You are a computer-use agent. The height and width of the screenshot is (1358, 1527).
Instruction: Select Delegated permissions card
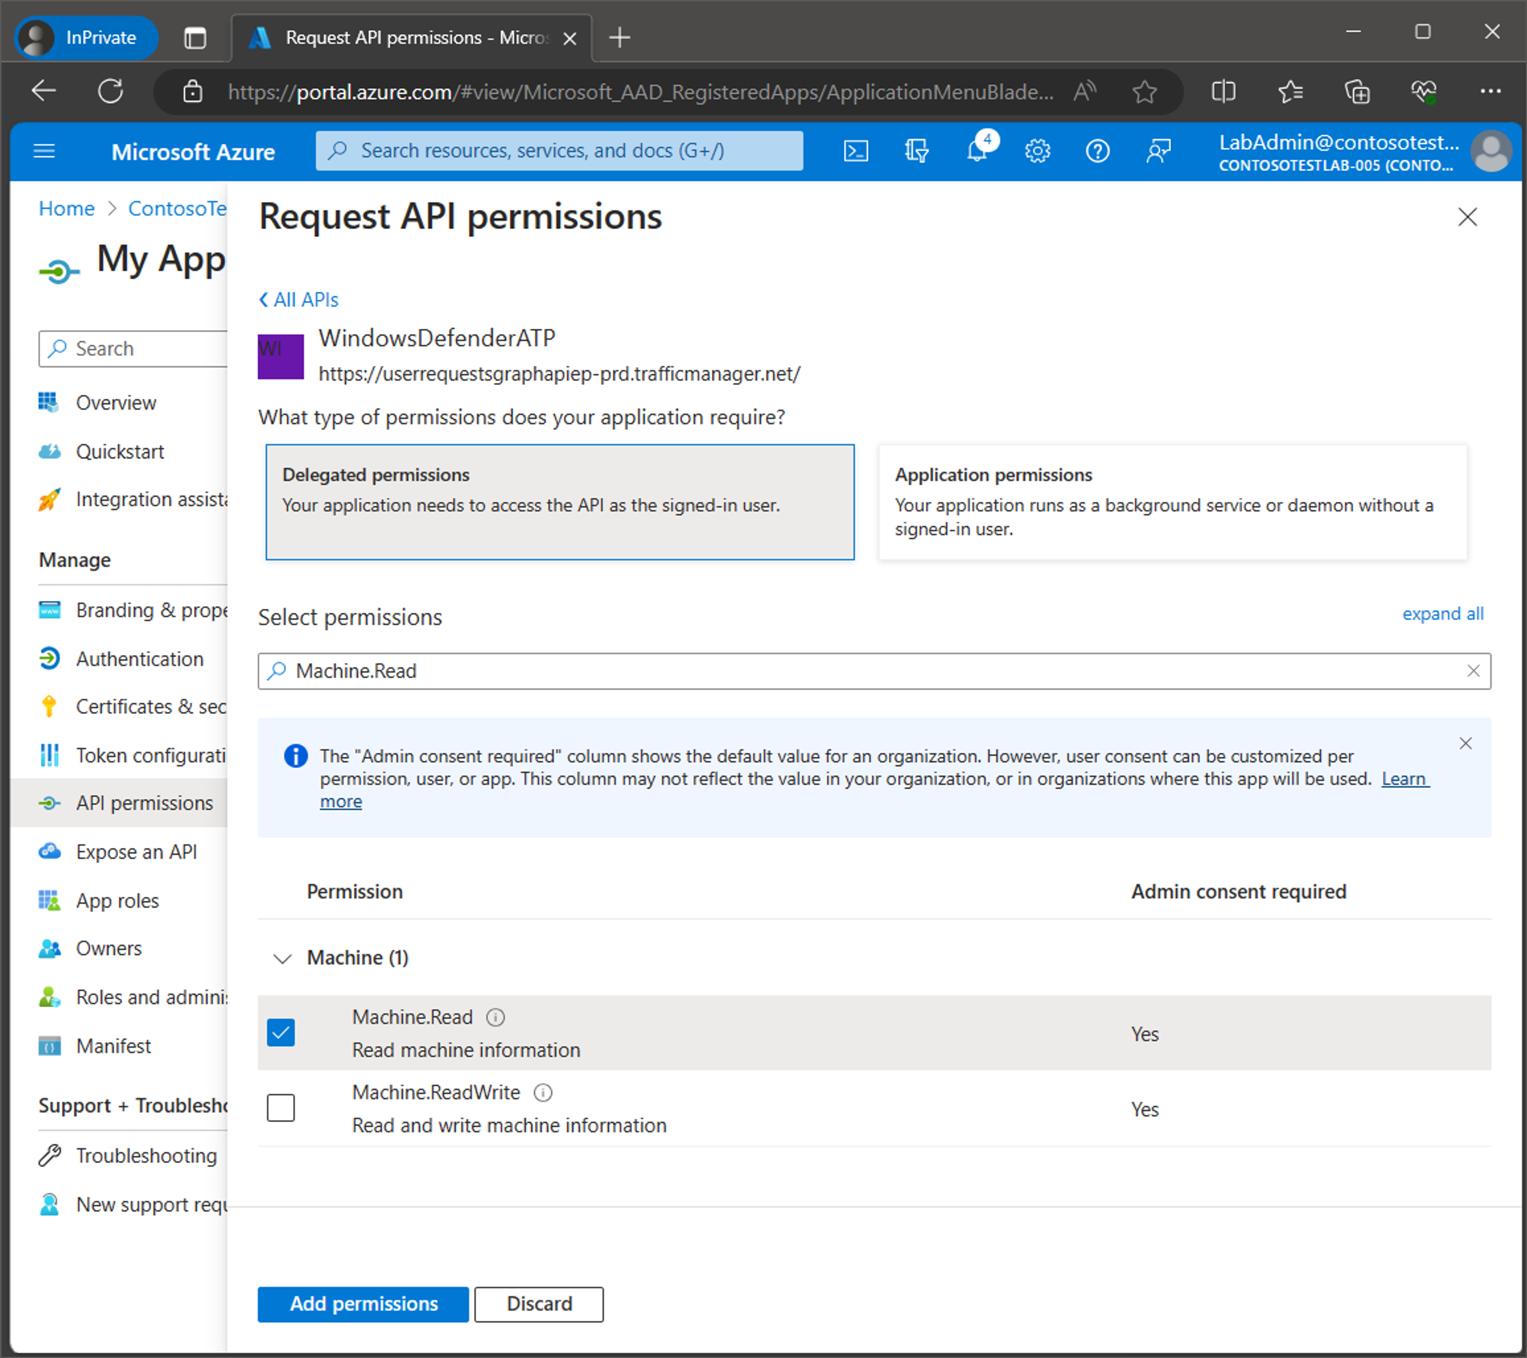[560, 502]
